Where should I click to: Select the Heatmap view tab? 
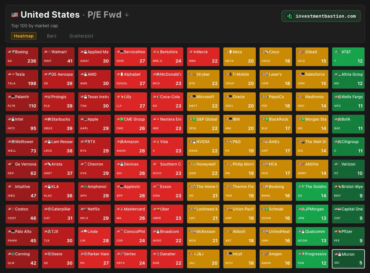coord(23,36)
